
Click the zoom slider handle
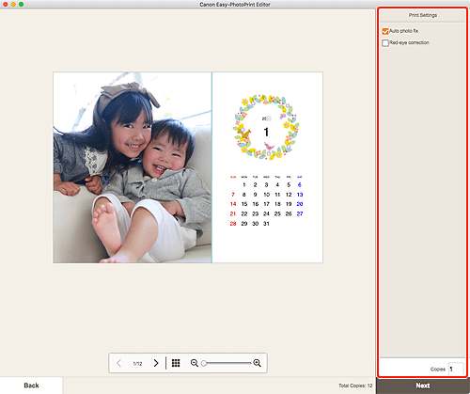(204, 363)
